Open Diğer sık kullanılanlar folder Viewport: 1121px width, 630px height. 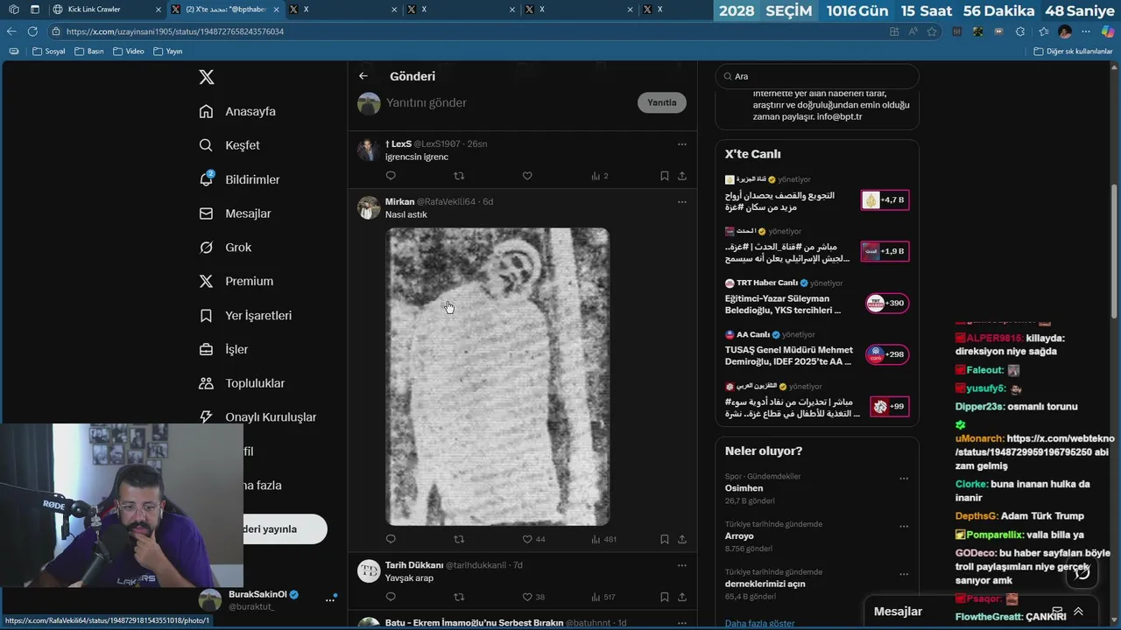[1073, 52]
